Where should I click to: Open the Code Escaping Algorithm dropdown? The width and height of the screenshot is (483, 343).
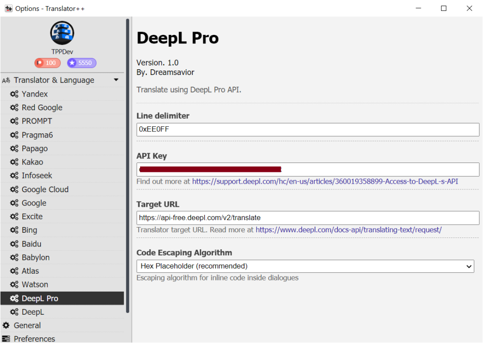[x=306, y=266]
